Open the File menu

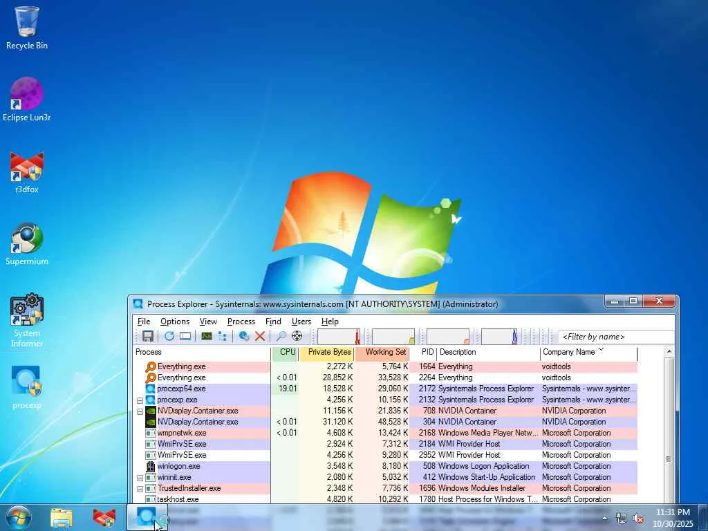point(144,322)
